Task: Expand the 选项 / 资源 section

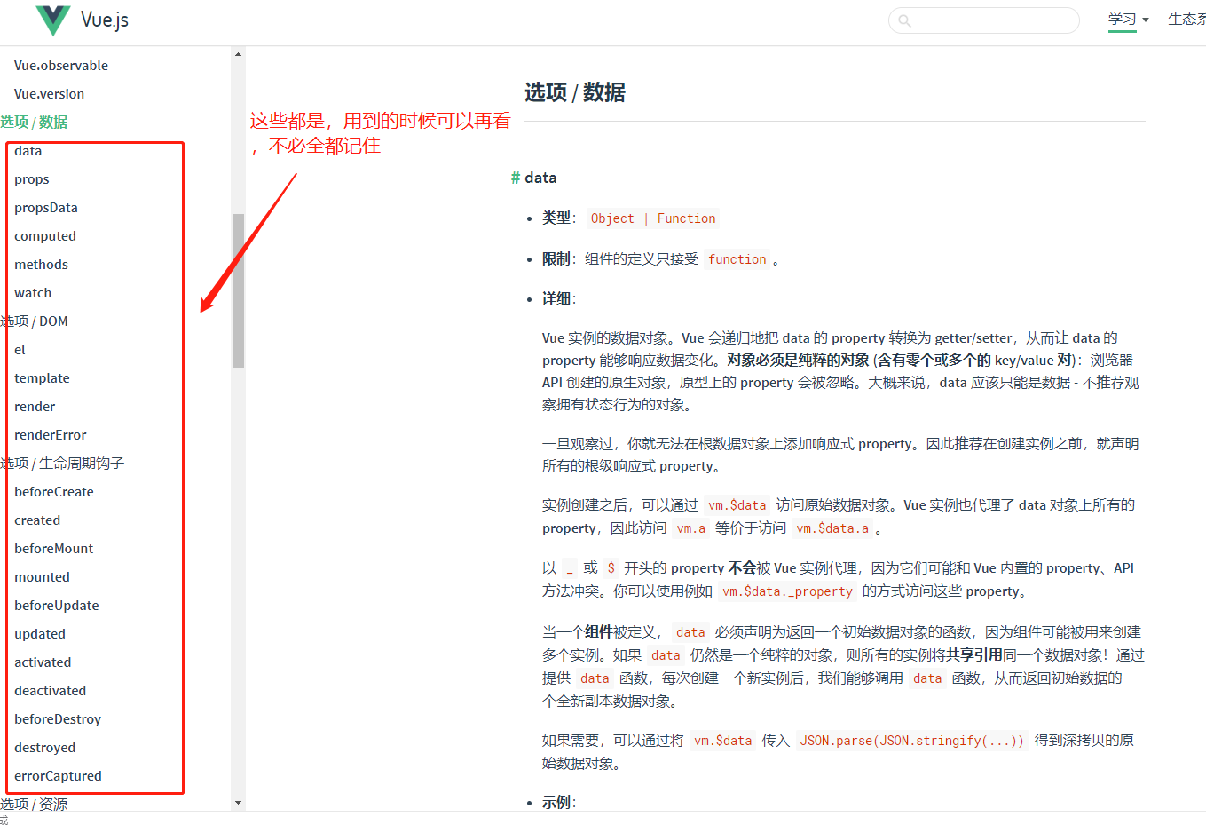Action: point(32,804)
